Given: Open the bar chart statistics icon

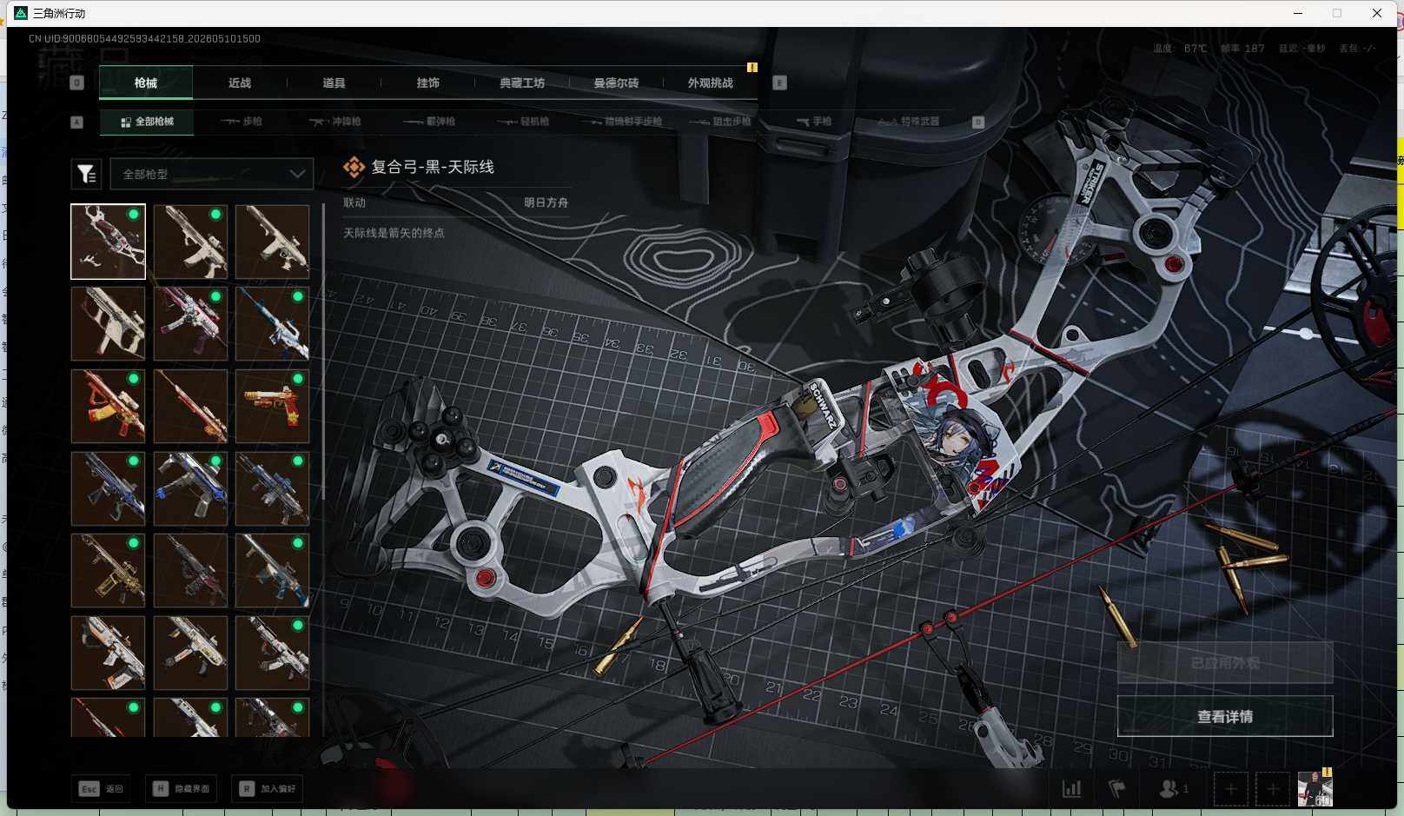Looking at the screenshot, I should pos(1072,789).
